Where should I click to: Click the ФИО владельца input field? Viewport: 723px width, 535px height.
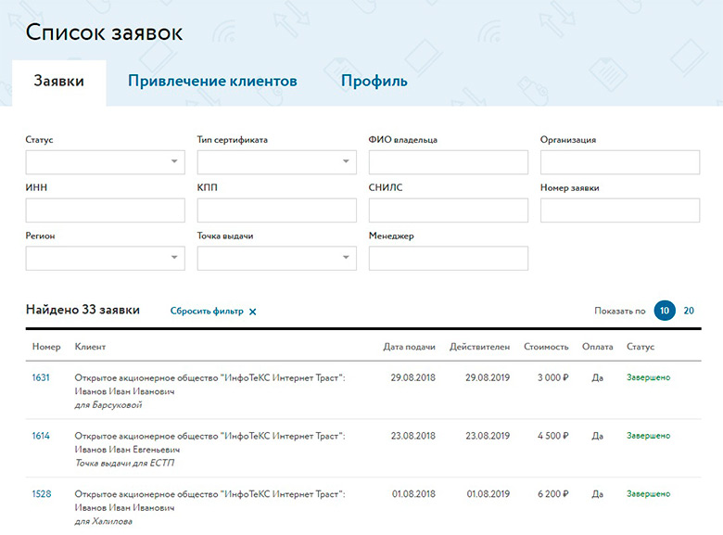[448, 162]
